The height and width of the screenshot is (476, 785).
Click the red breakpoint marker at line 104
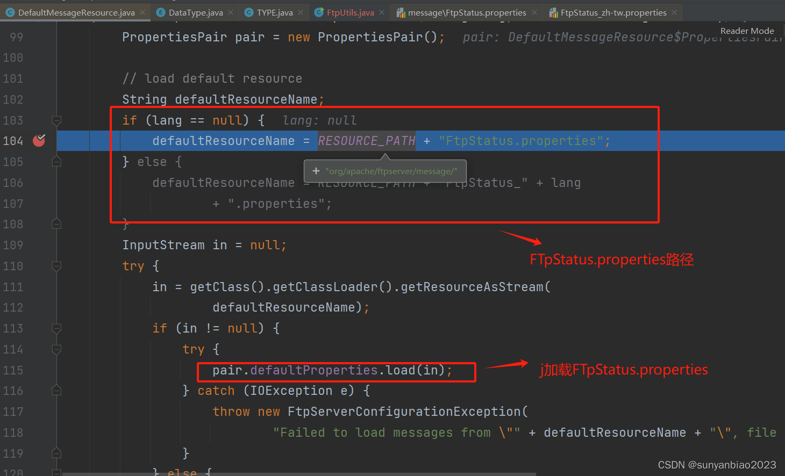[x=38, y=140]
